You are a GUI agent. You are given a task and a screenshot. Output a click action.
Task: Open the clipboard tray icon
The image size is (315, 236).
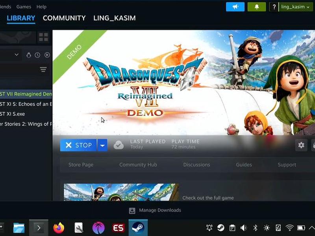232,228
